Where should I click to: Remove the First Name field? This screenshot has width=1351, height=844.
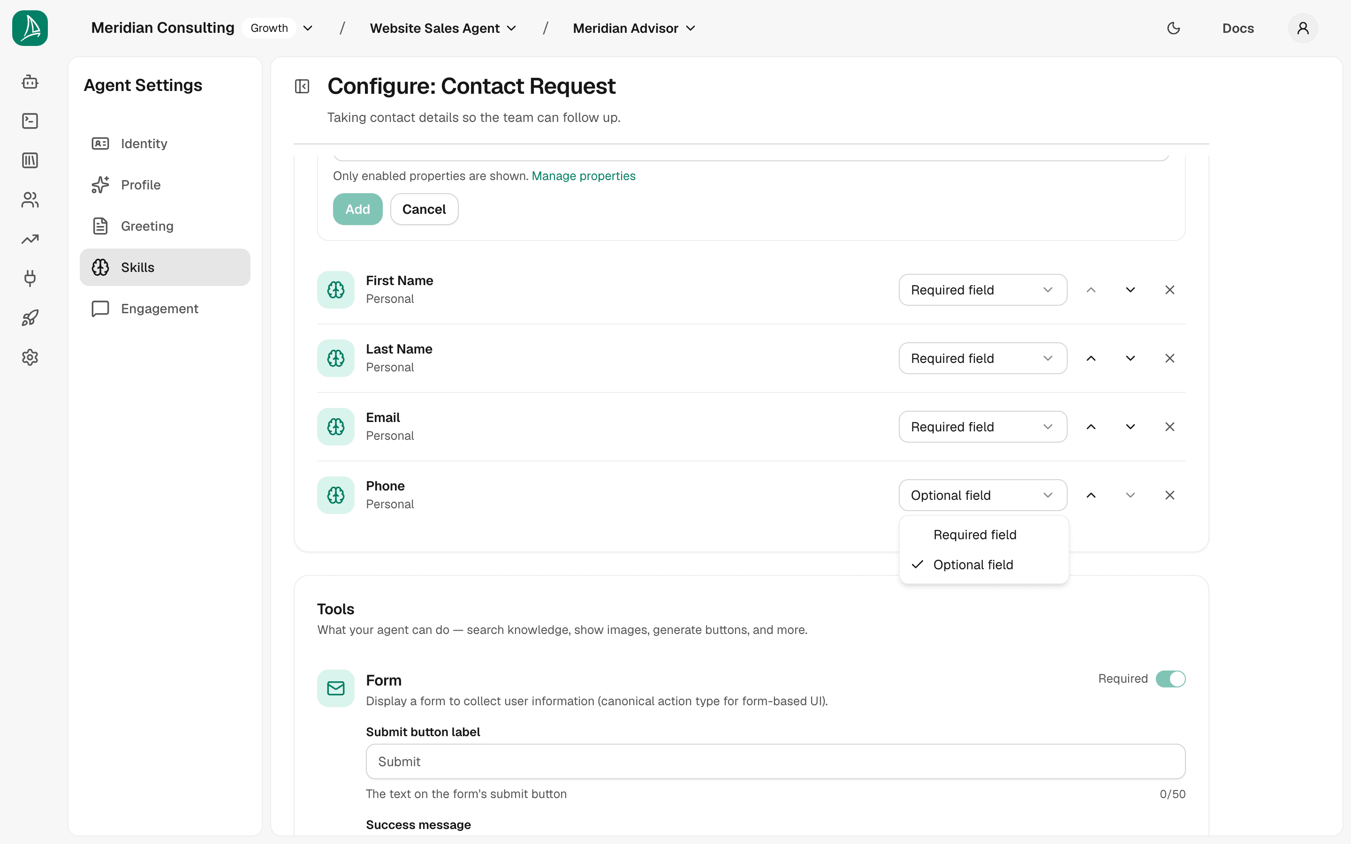(x=1169, y=290)
